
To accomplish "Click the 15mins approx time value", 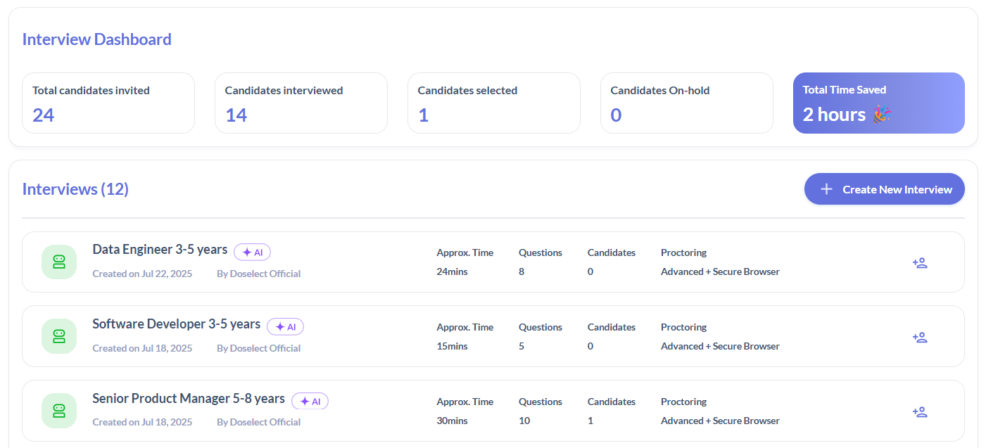I will point(452,346).
